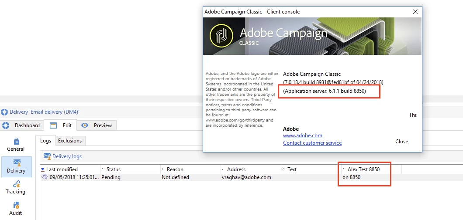The height and width of the screenshot is (220, 463).
Task: Click the Contact customer service link
Action: [x=312, y=143]
